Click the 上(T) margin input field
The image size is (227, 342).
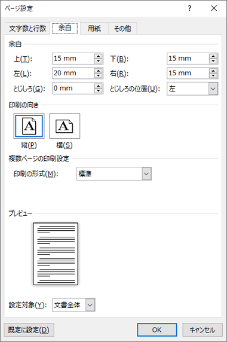[x=73, y=59]
